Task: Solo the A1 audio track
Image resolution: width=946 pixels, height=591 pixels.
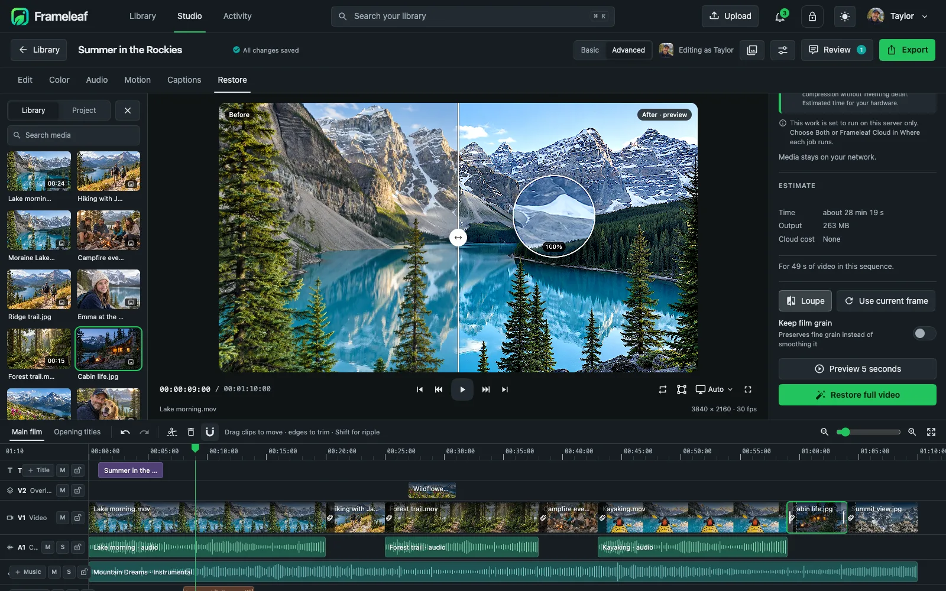Action: point(63,547)
